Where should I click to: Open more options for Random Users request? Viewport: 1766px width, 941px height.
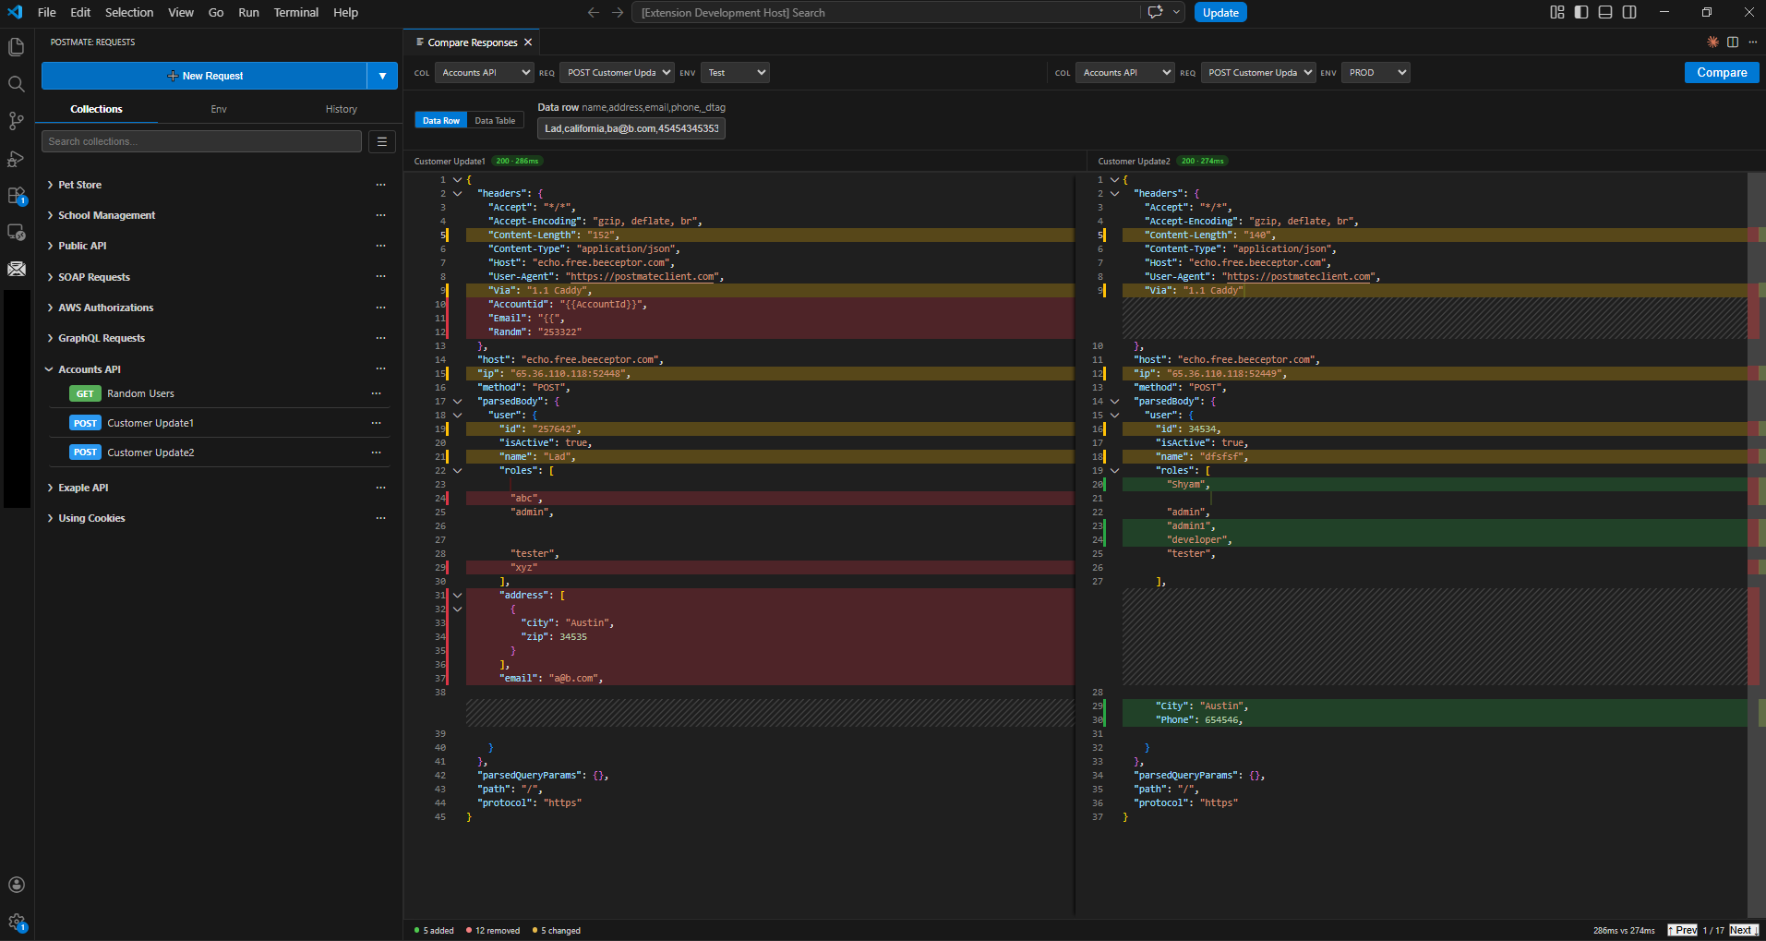376,393
